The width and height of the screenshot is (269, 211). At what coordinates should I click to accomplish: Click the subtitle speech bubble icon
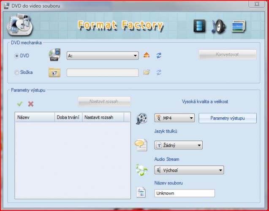pos(141,145)
